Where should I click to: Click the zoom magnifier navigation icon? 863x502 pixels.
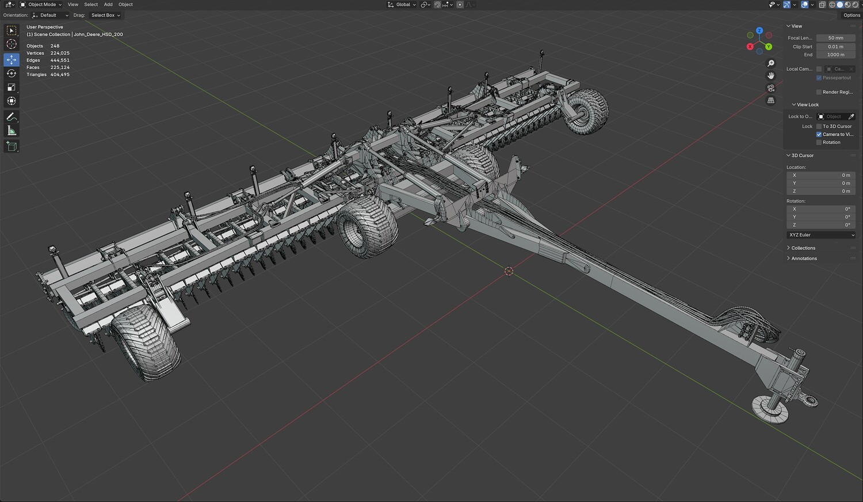(771, 63)
